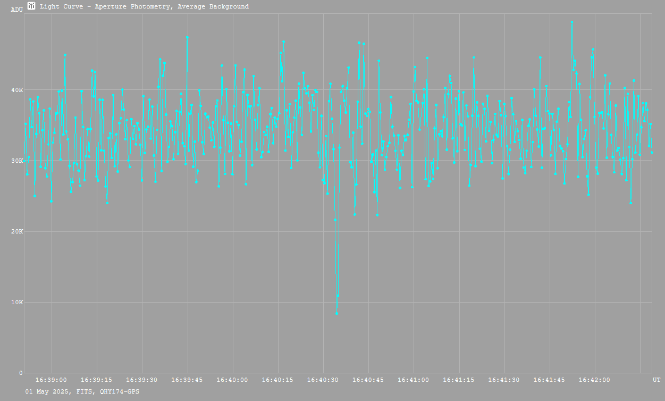Click the 16:39:30 time axis label
The width and height of the screenshot is (665, 401).
[142, 380]
